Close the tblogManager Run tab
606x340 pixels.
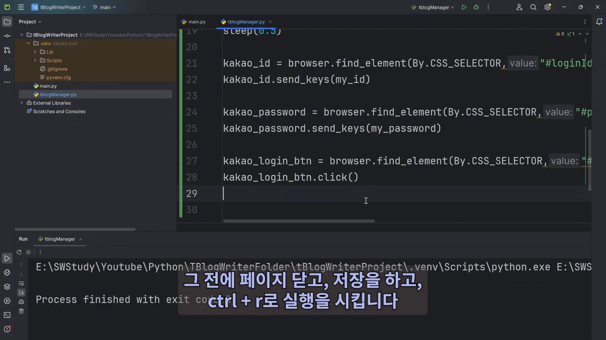point(81,239)
